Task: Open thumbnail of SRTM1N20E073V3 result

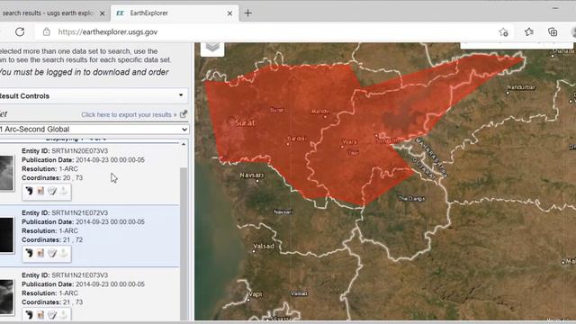Action: coord(6,173)
